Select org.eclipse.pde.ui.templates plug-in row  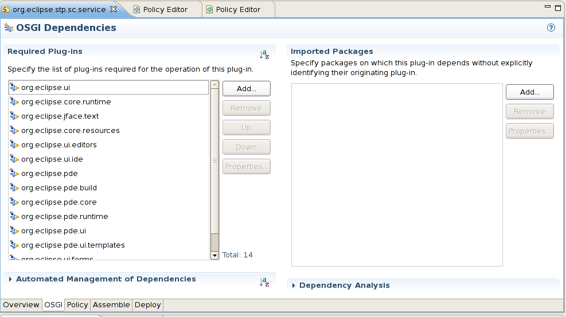(108, 245)
